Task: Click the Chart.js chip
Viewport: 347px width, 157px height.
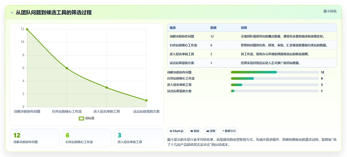Action: (x=177, y=131)
